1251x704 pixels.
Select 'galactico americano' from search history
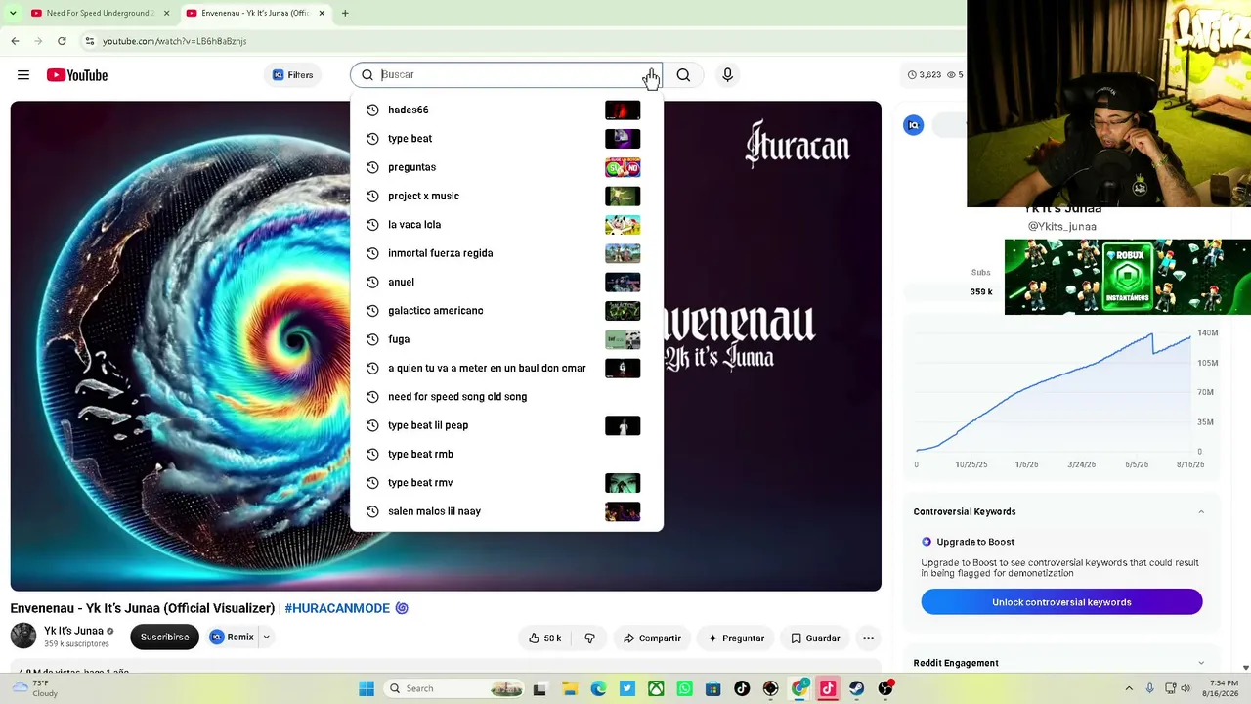click(x=506, y=311)
